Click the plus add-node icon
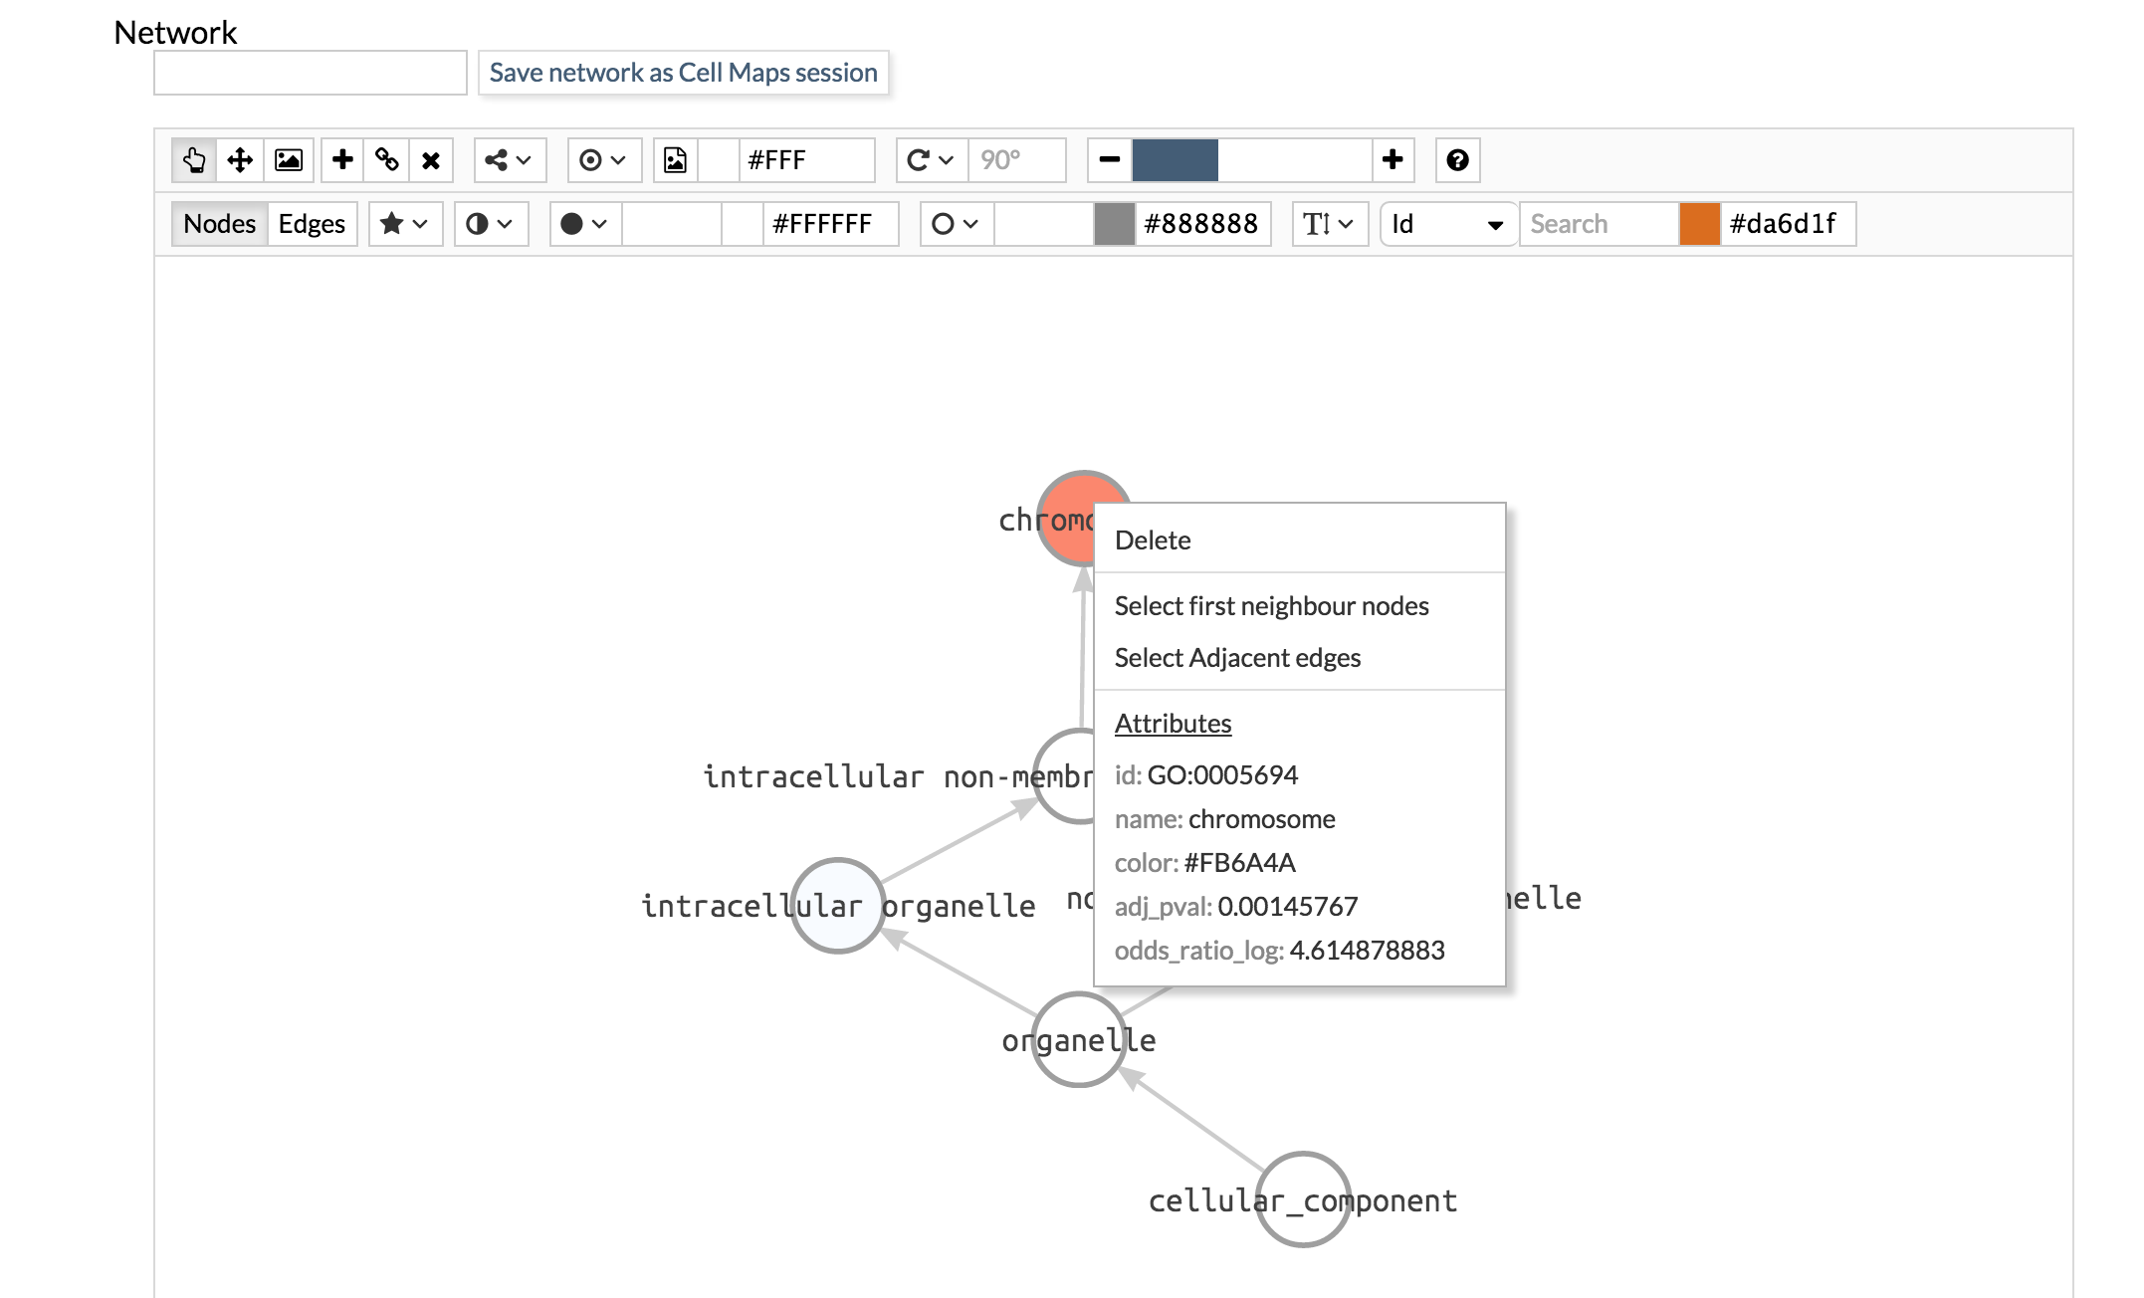The width and height of the screenshot is (2144, 1298). (342, 160)
